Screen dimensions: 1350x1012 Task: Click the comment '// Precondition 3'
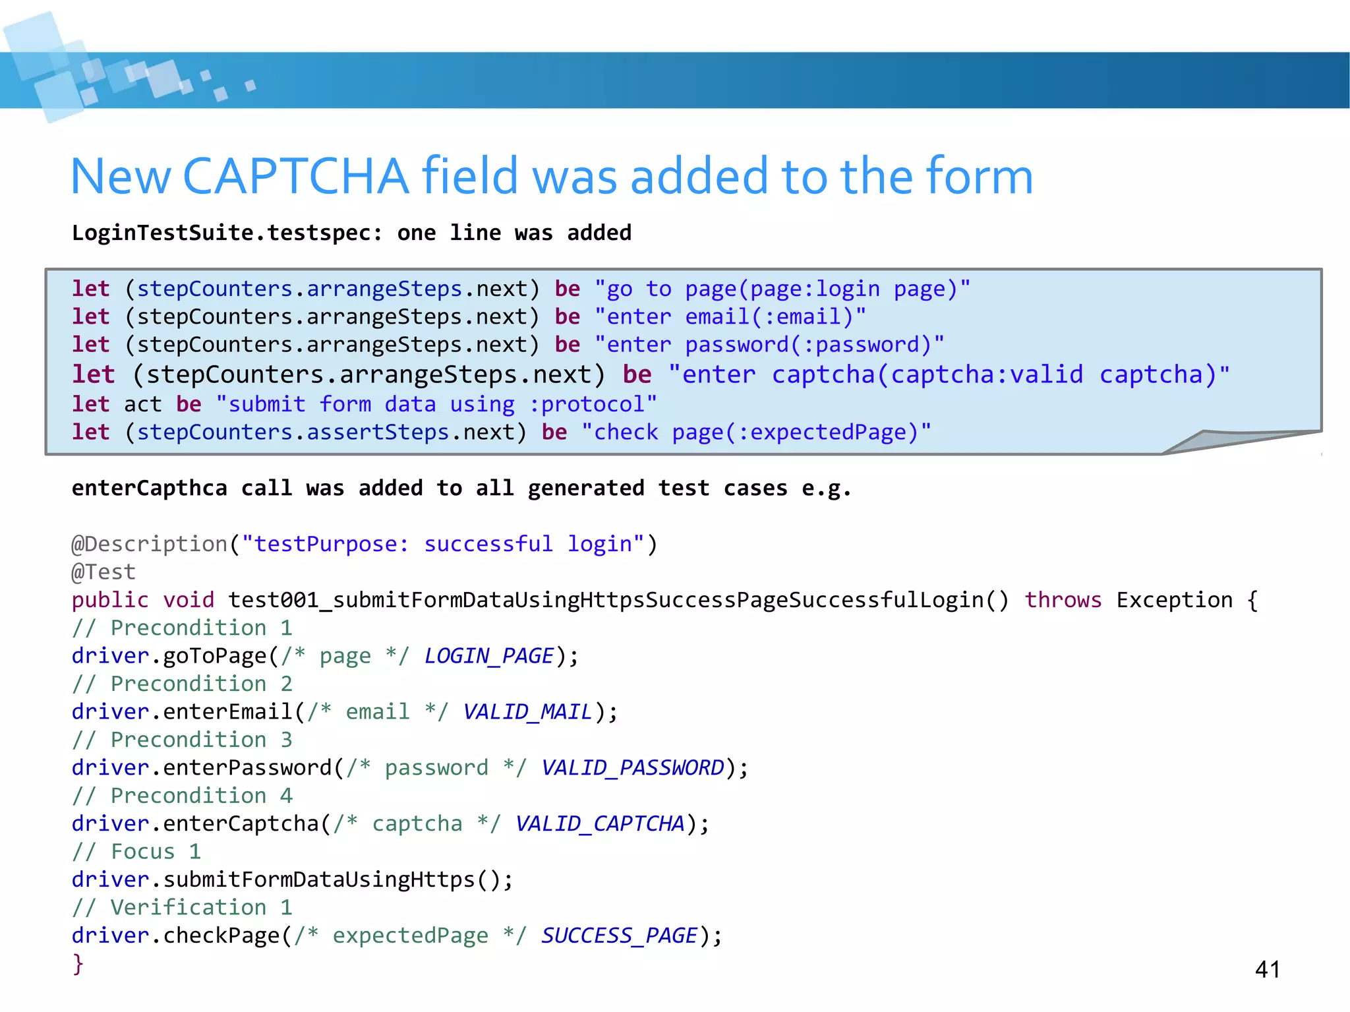point(182,740)
